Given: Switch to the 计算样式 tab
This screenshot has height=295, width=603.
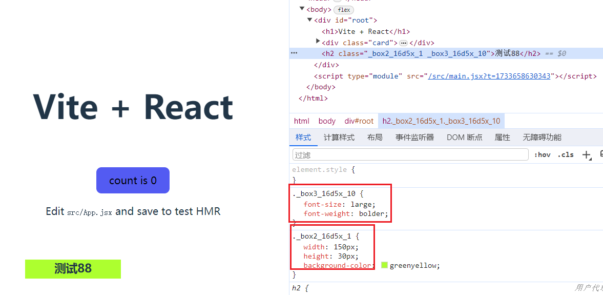Looking at the screenshot, I should tap(339, 137).
